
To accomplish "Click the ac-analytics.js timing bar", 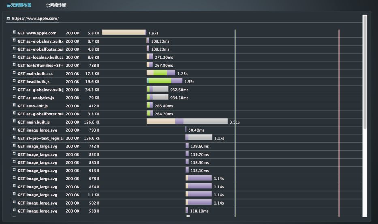I will 157,97.
